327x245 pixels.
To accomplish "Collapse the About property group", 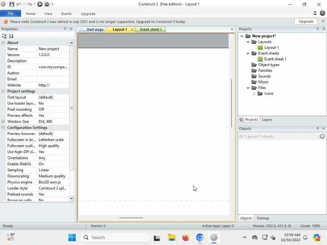I will tap(3, 43).
